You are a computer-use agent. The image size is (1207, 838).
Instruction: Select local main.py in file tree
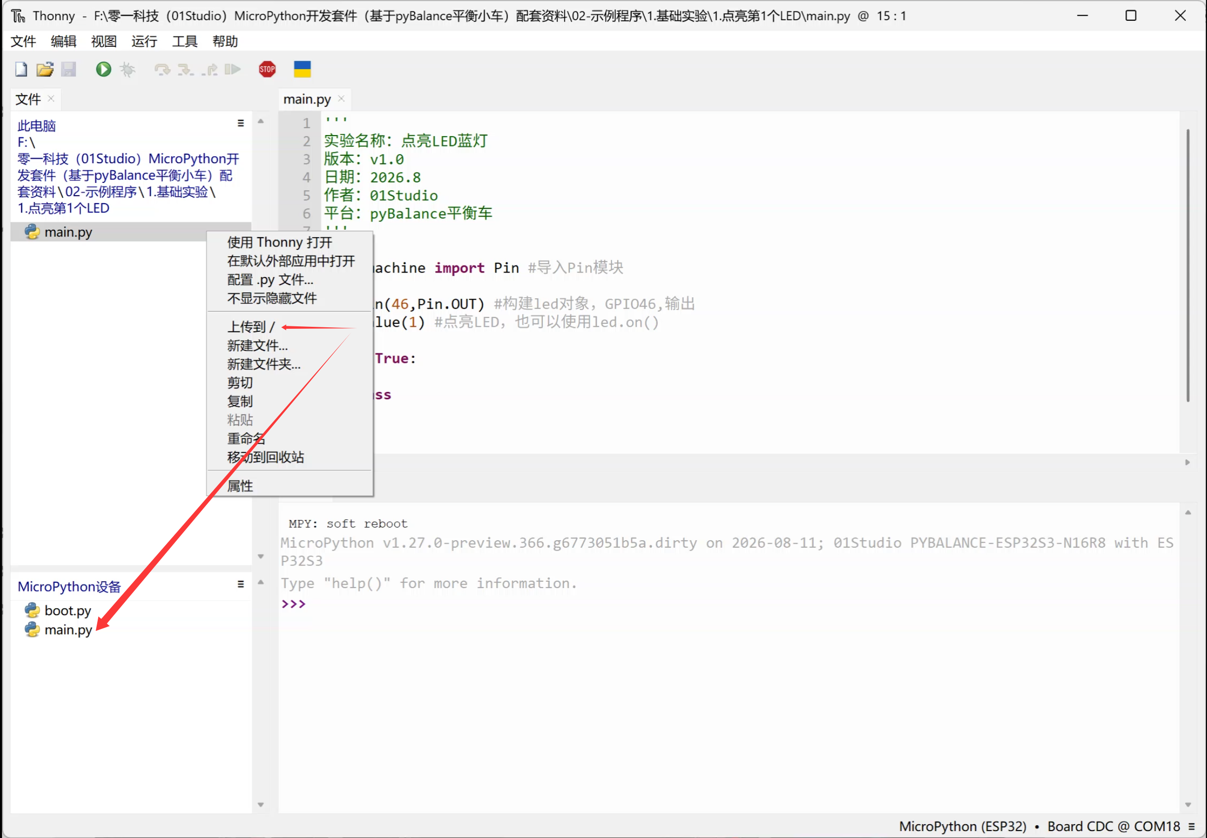coord(68,232)
